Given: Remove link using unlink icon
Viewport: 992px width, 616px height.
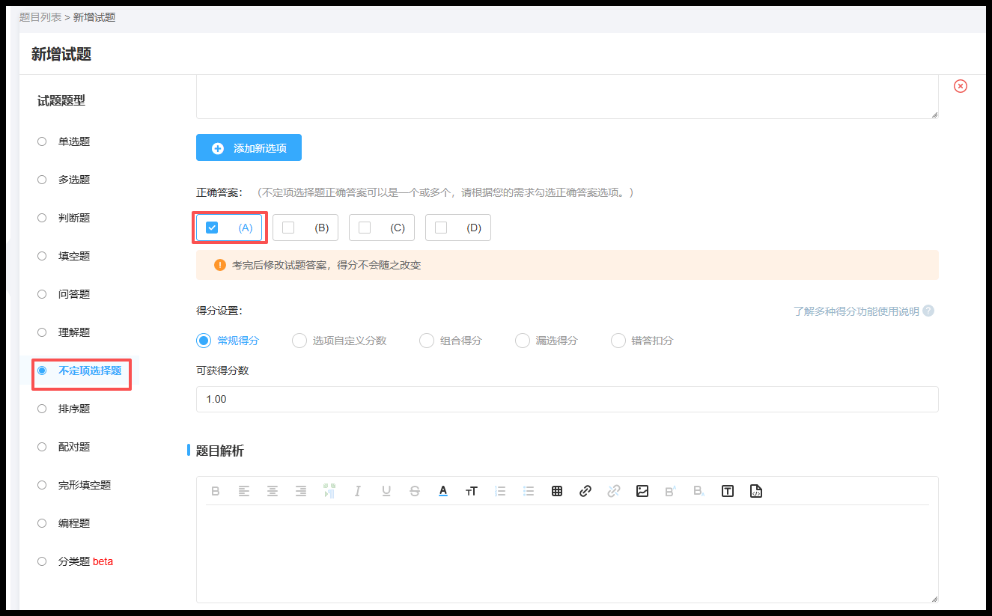Looking at the screenshot, I should point(614,491).
